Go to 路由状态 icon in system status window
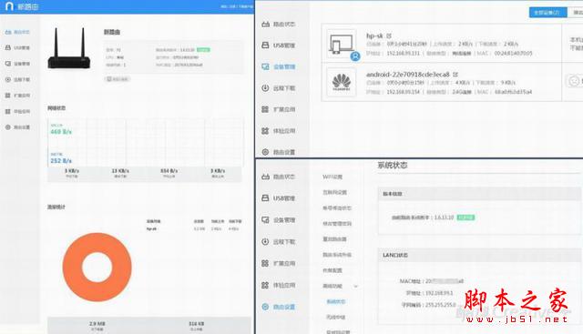583x334 pixels. [x=265, y=177]
